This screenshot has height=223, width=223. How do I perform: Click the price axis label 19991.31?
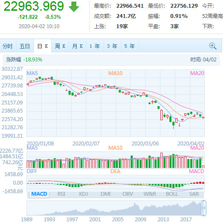(x=12, y=136)
